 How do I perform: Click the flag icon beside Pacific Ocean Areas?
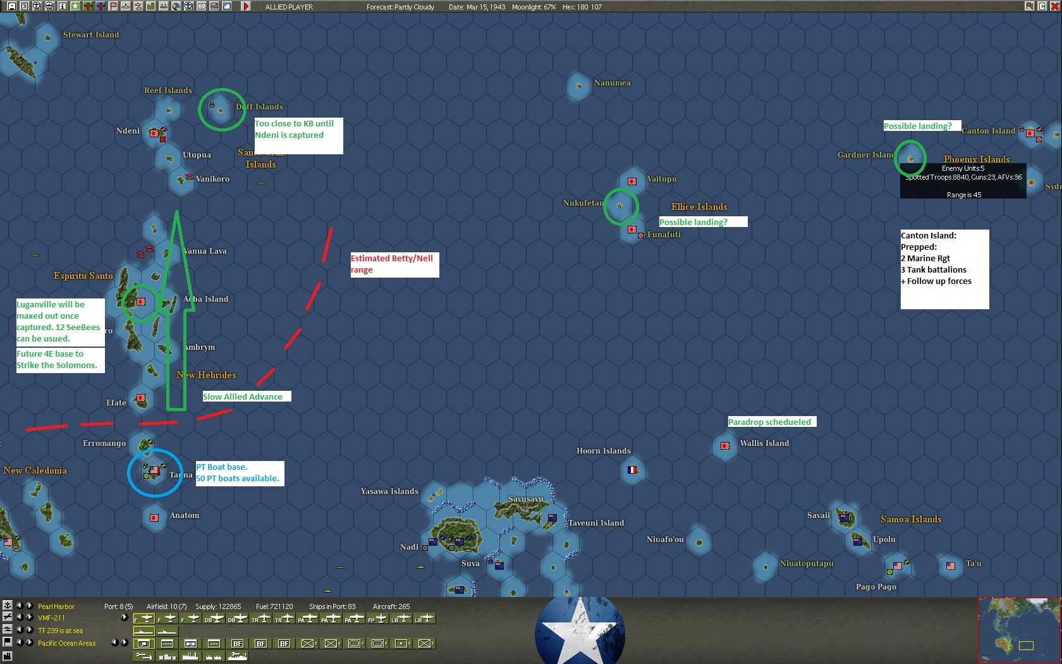pos(8,642)
